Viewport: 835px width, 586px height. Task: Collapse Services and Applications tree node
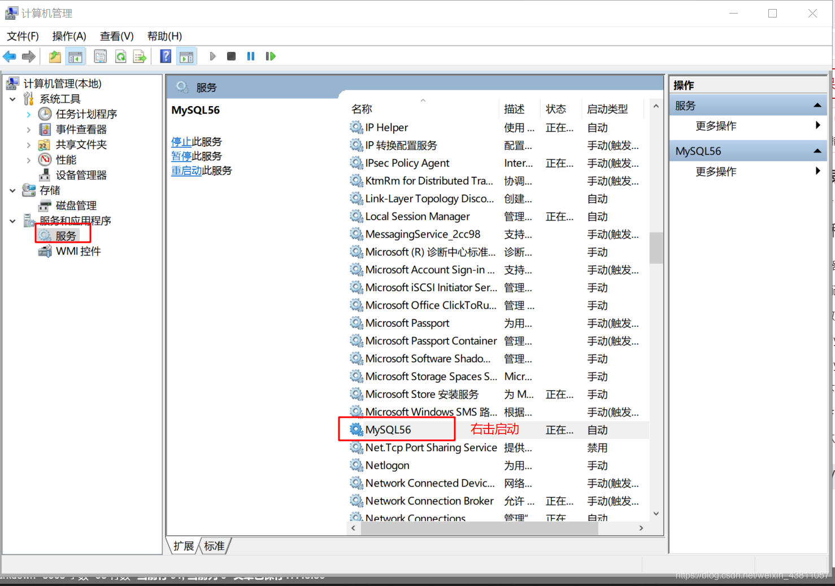[x=12, y=221]
